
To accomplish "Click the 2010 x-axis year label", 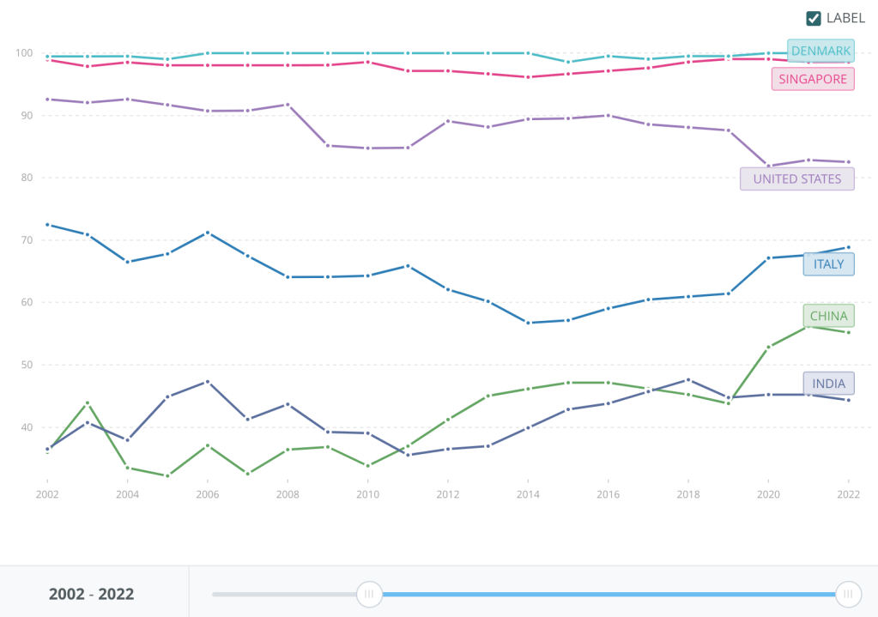I will pos(367,495).
